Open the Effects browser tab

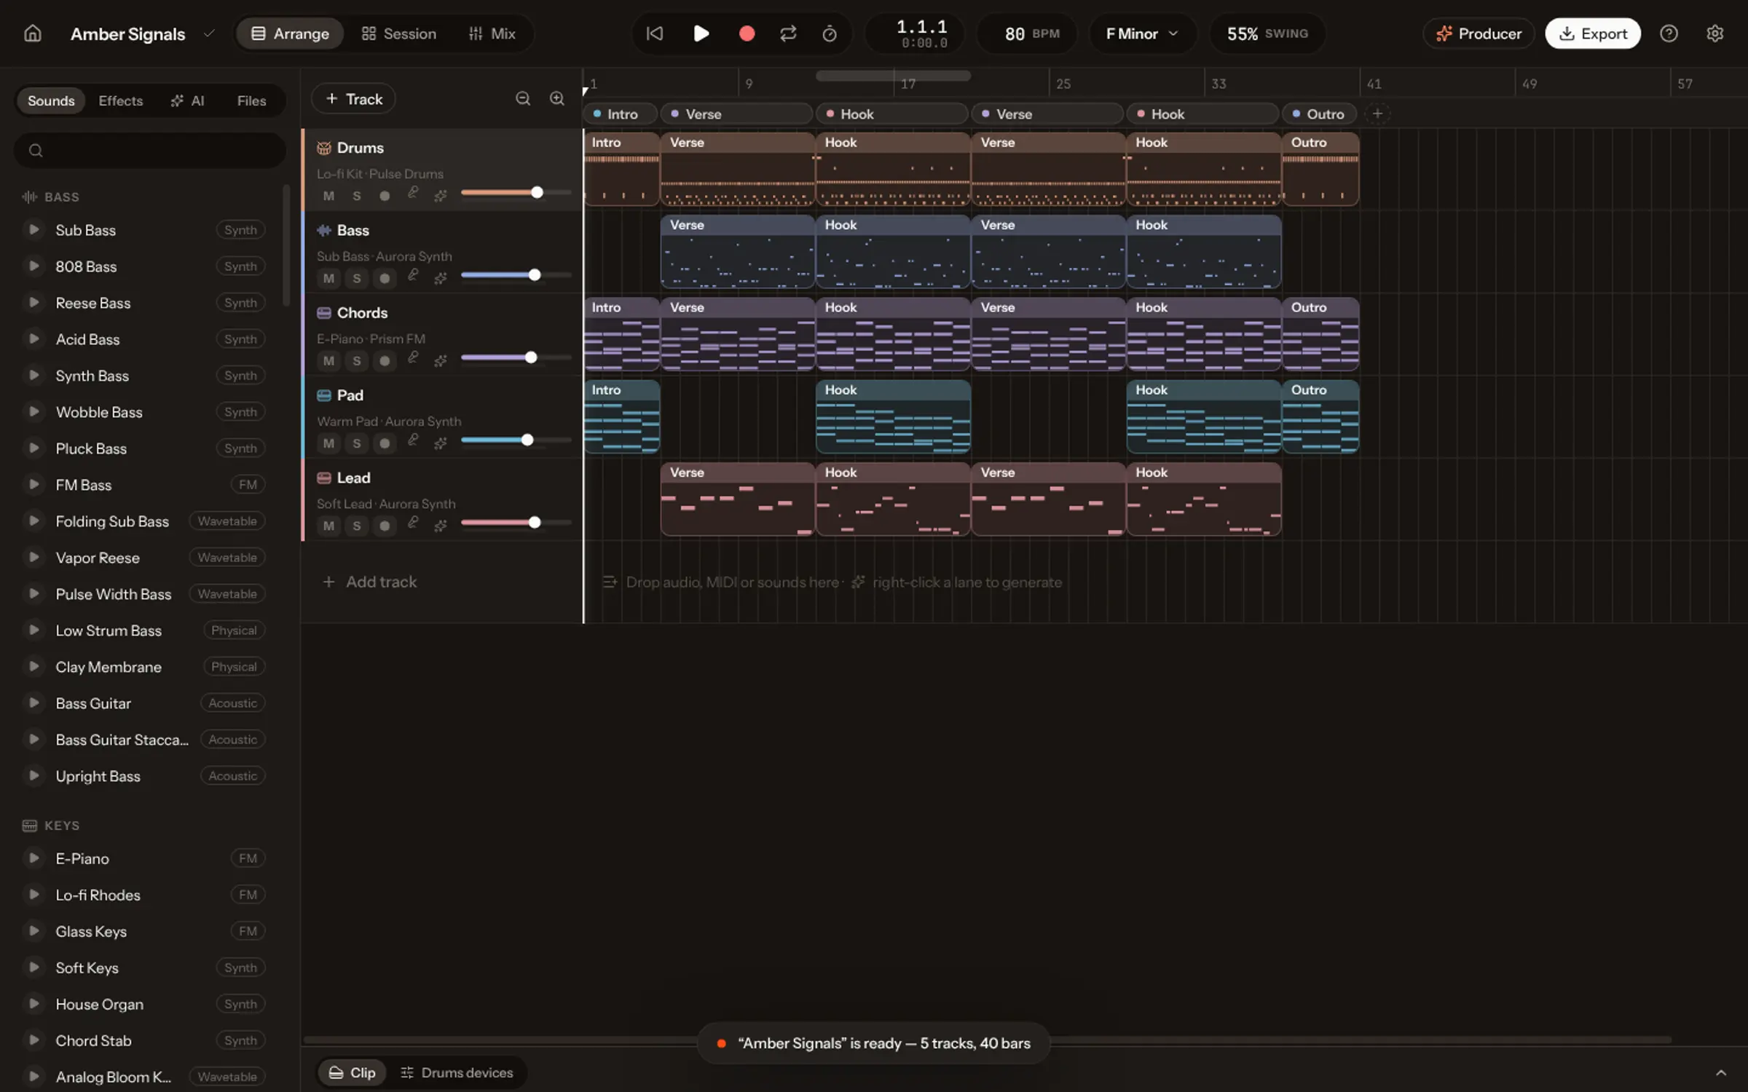point(121,100)
